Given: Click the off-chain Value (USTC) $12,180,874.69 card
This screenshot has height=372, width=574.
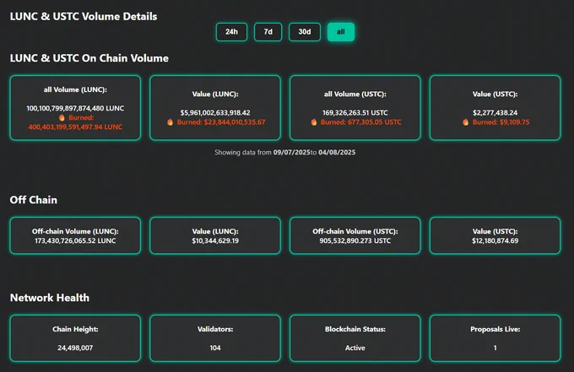Looking at the screenshot, I should (x=495, y=235).
